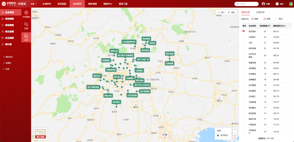Click the 熙悦天街 project marker

click(x=108, y=95)
